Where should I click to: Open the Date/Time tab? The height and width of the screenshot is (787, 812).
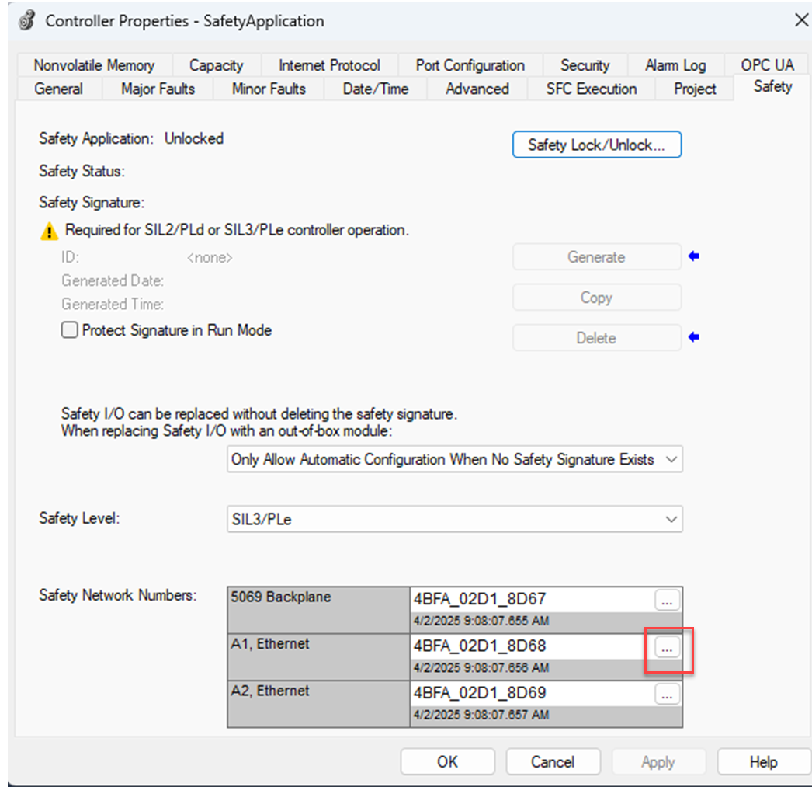[x=375, y=89]
